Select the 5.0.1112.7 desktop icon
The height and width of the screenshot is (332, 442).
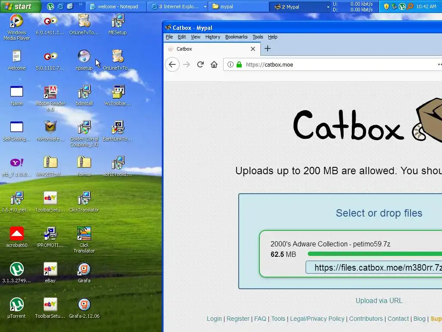pos(50,60)
